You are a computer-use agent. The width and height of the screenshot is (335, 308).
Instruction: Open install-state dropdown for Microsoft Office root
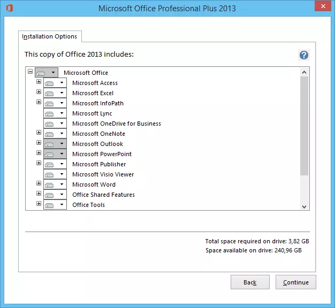[47, 73]
